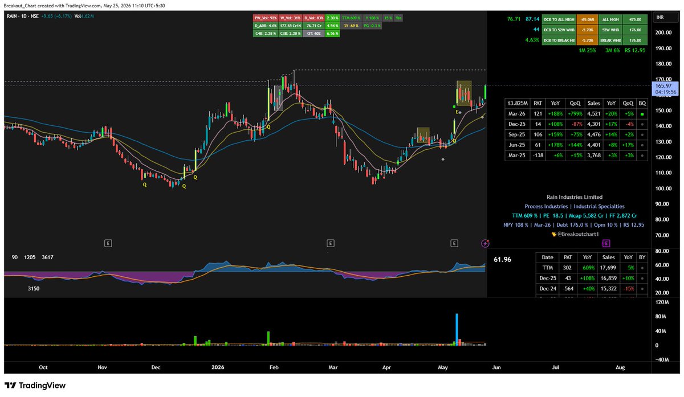
Task: Click the Process Industries sector text
Action: [x=546, y=206]
